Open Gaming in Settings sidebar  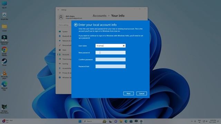64,64
